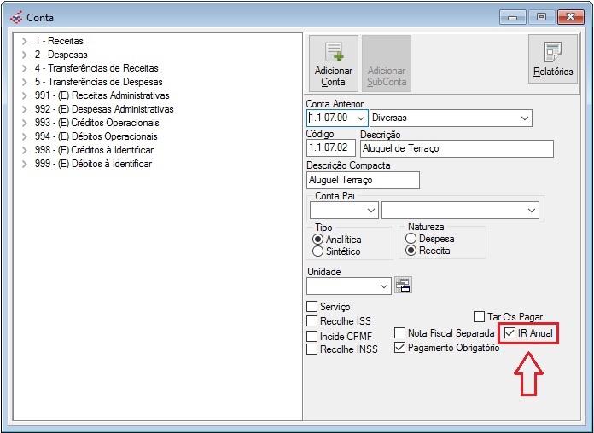Click the Unidade lookup icon button
This screenshot has width=594, height=433.
tap(403, 286)
